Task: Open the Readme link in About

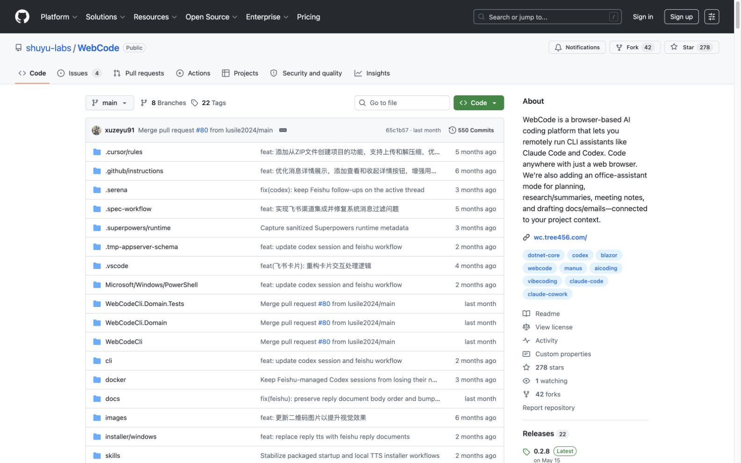Action: tap(541, 314)
